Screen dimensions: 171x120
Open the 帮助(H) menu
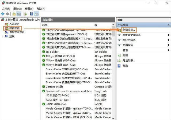(41, 9)
